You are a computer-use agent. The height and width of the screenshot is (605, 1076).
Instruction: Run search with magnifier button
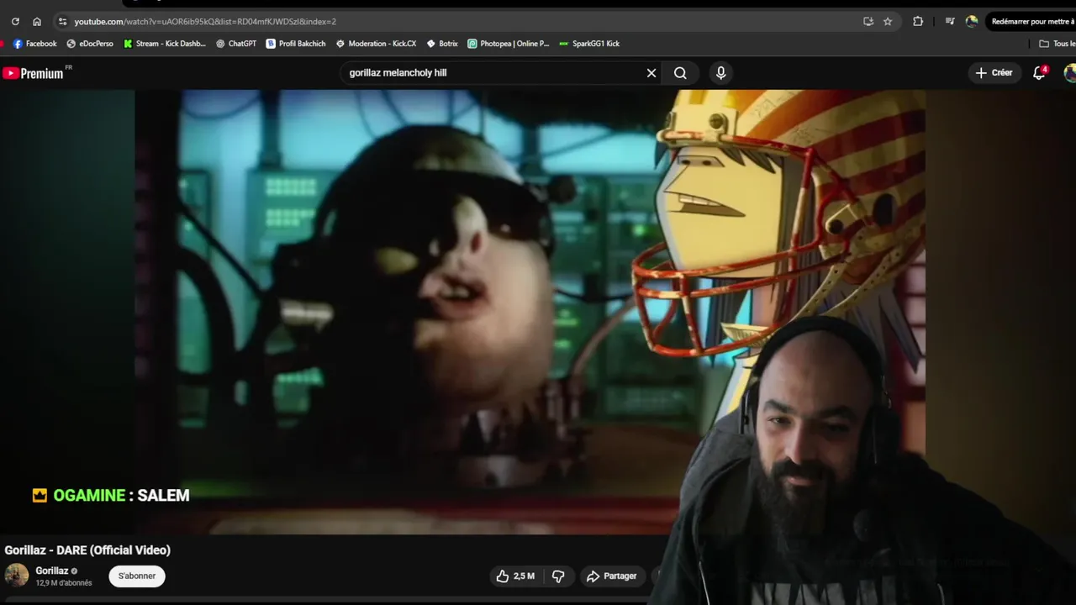(x=680, y=73)
